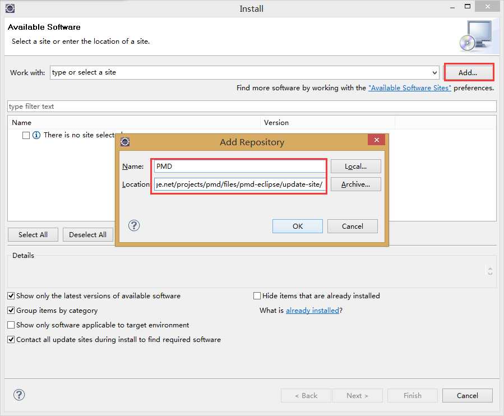The width and height of the screenshot is (504, 416).
Task: Click the Archive... button
Action: point(355,184)
